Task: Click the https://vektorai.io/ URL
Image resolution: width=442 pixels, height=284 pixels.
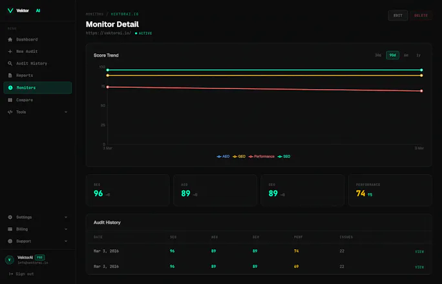Action: tap(109, 33)
